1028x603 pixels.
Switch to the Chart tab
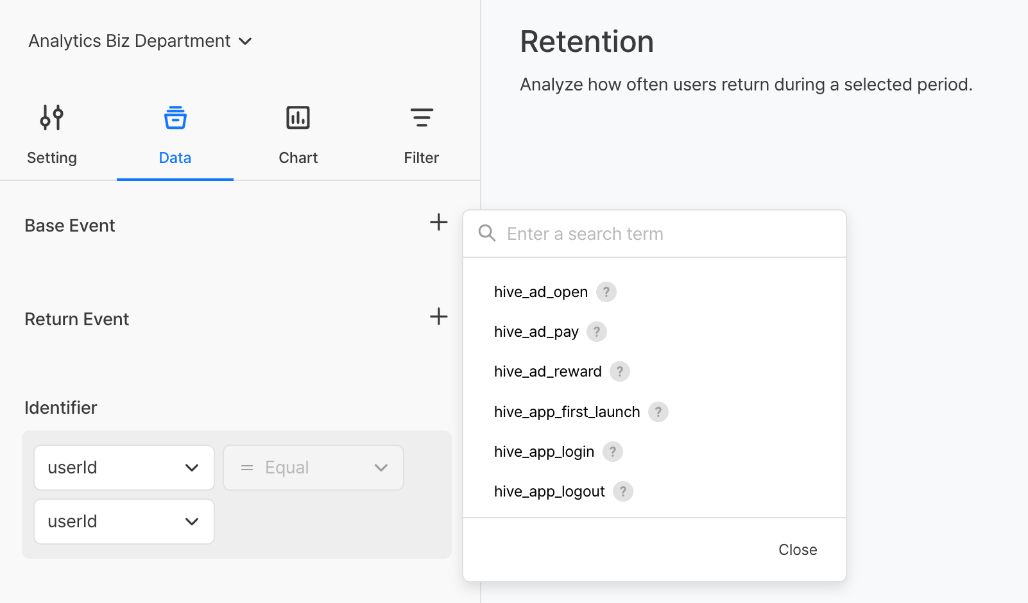tap(298, 135)
